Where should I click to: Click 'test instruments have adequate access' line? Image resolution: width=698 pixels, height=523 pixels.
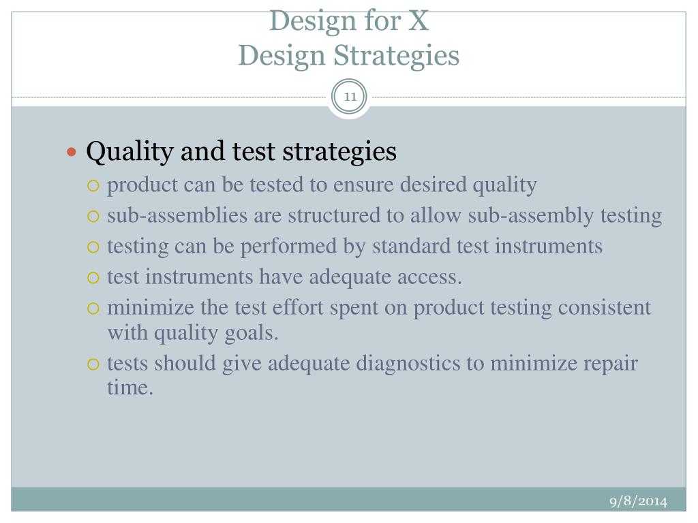pos(284,278)
